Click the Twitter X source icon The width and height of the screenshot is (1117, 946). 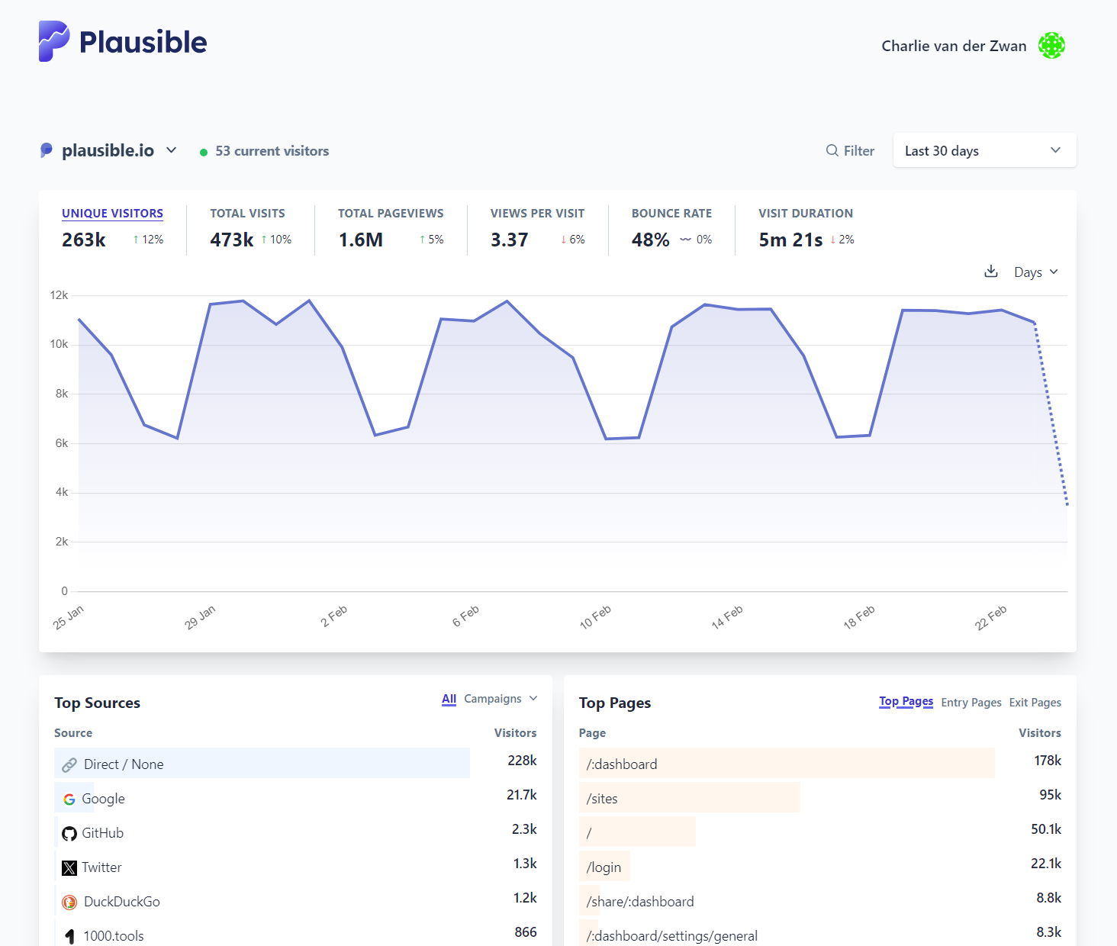pyautogui.click(x=69, y=867)
